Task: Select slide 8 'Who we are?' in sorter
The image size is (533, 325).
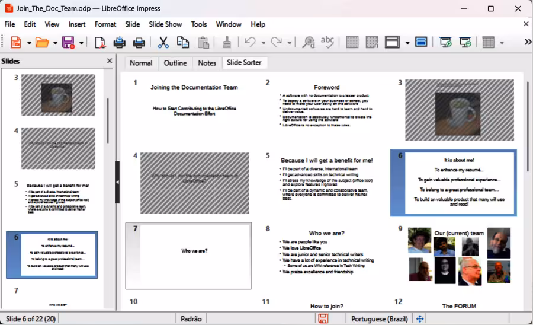Action: (327, 256)
